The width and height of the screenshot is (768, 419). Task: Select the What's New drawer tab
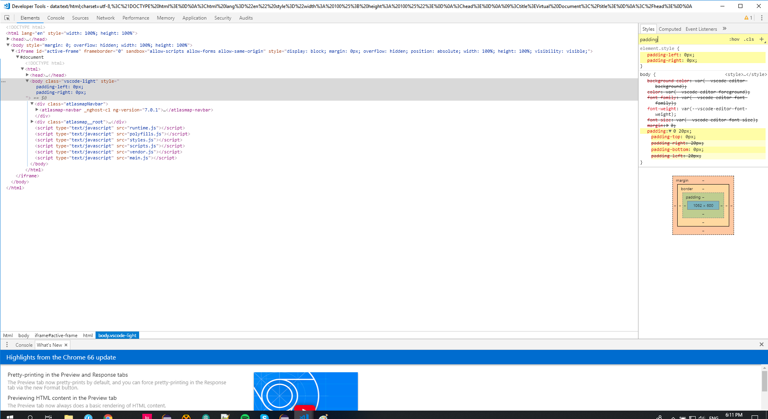pyautogui.click(x=50, y=345)
